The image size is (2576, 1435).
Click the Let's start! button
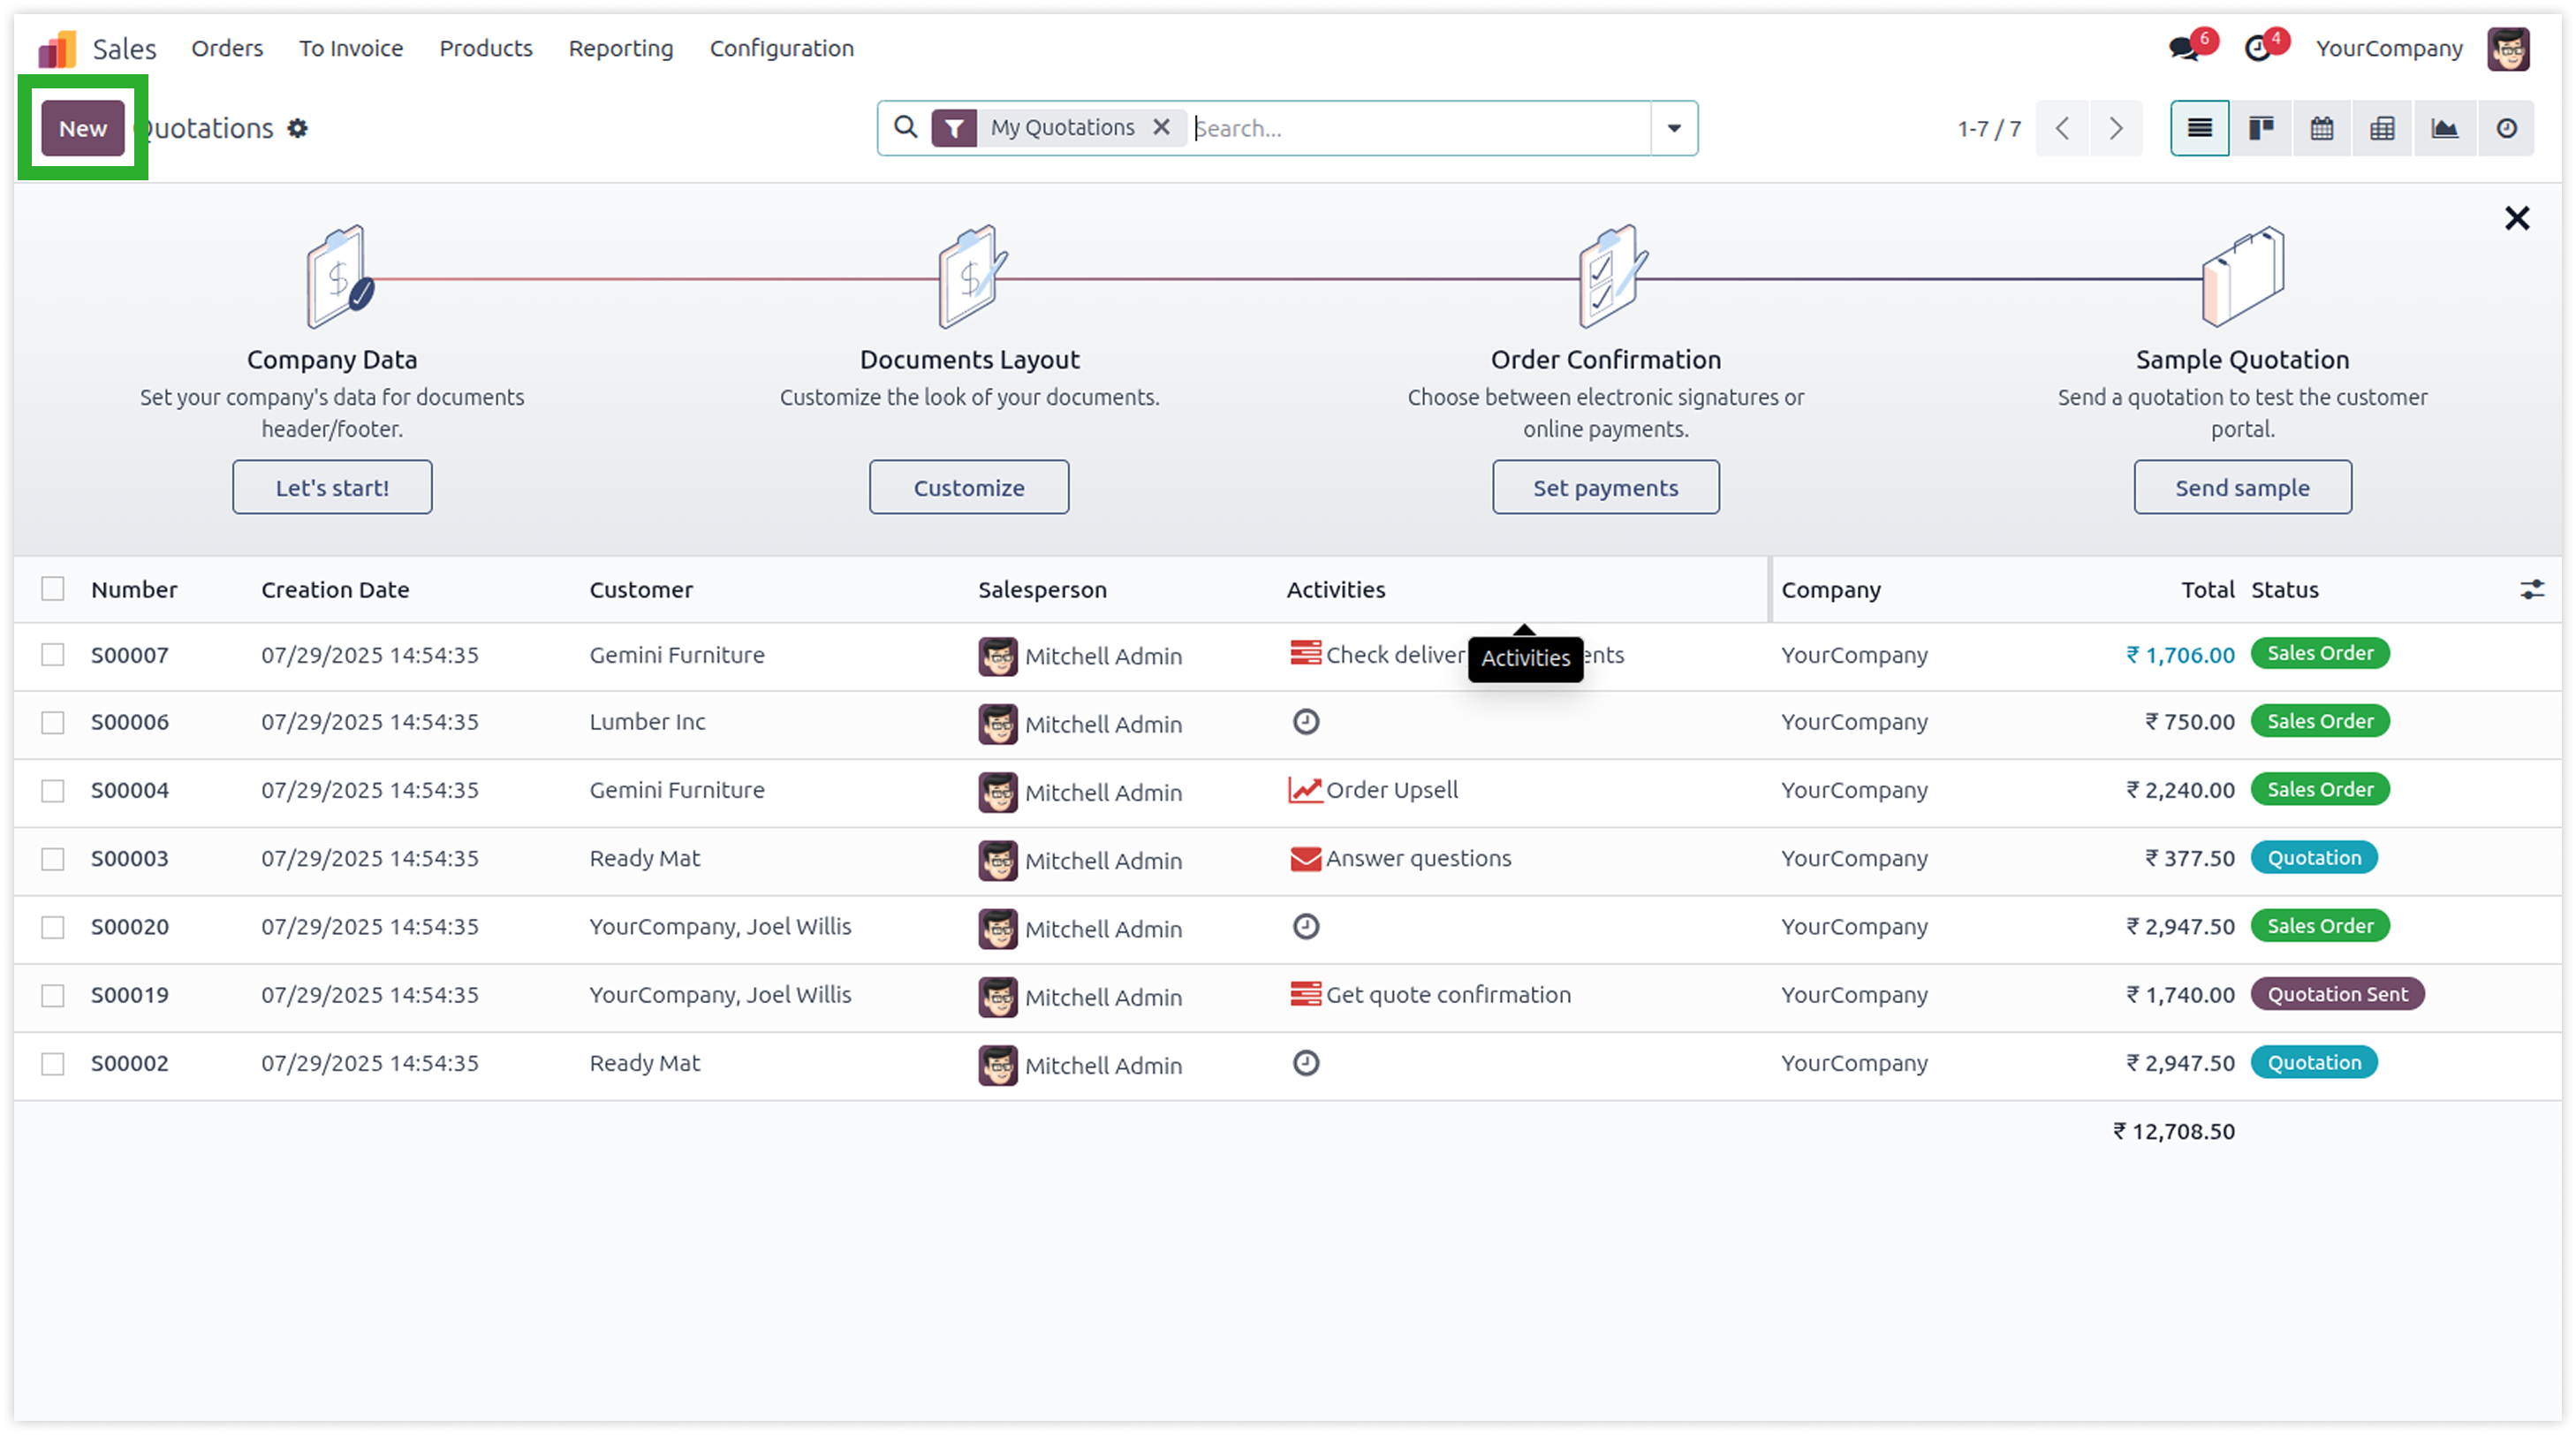(332, 487)
